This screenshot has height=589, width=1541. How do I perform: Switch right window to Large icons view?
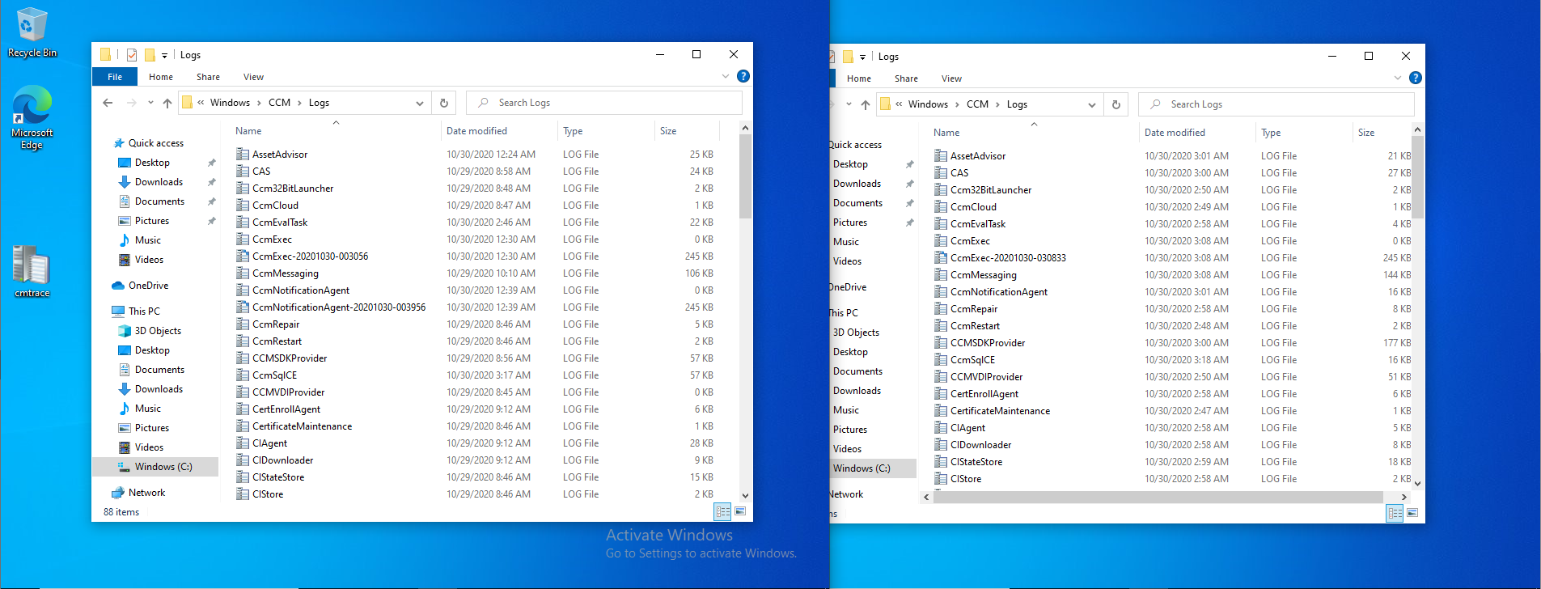[1412, 513]
